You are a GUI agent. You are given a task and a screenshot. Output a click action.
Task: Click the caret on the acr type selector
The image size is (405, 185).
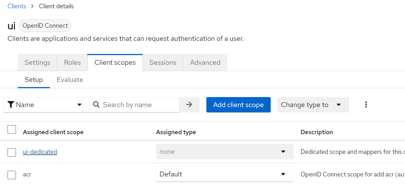click(x=284, y=174)
